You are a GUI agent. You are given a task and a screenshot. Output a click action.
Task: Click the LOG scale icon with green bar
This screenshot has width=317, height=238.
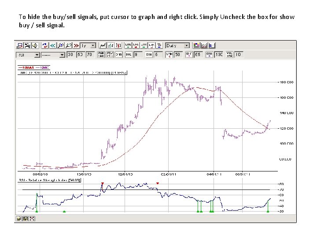(128, 45)
